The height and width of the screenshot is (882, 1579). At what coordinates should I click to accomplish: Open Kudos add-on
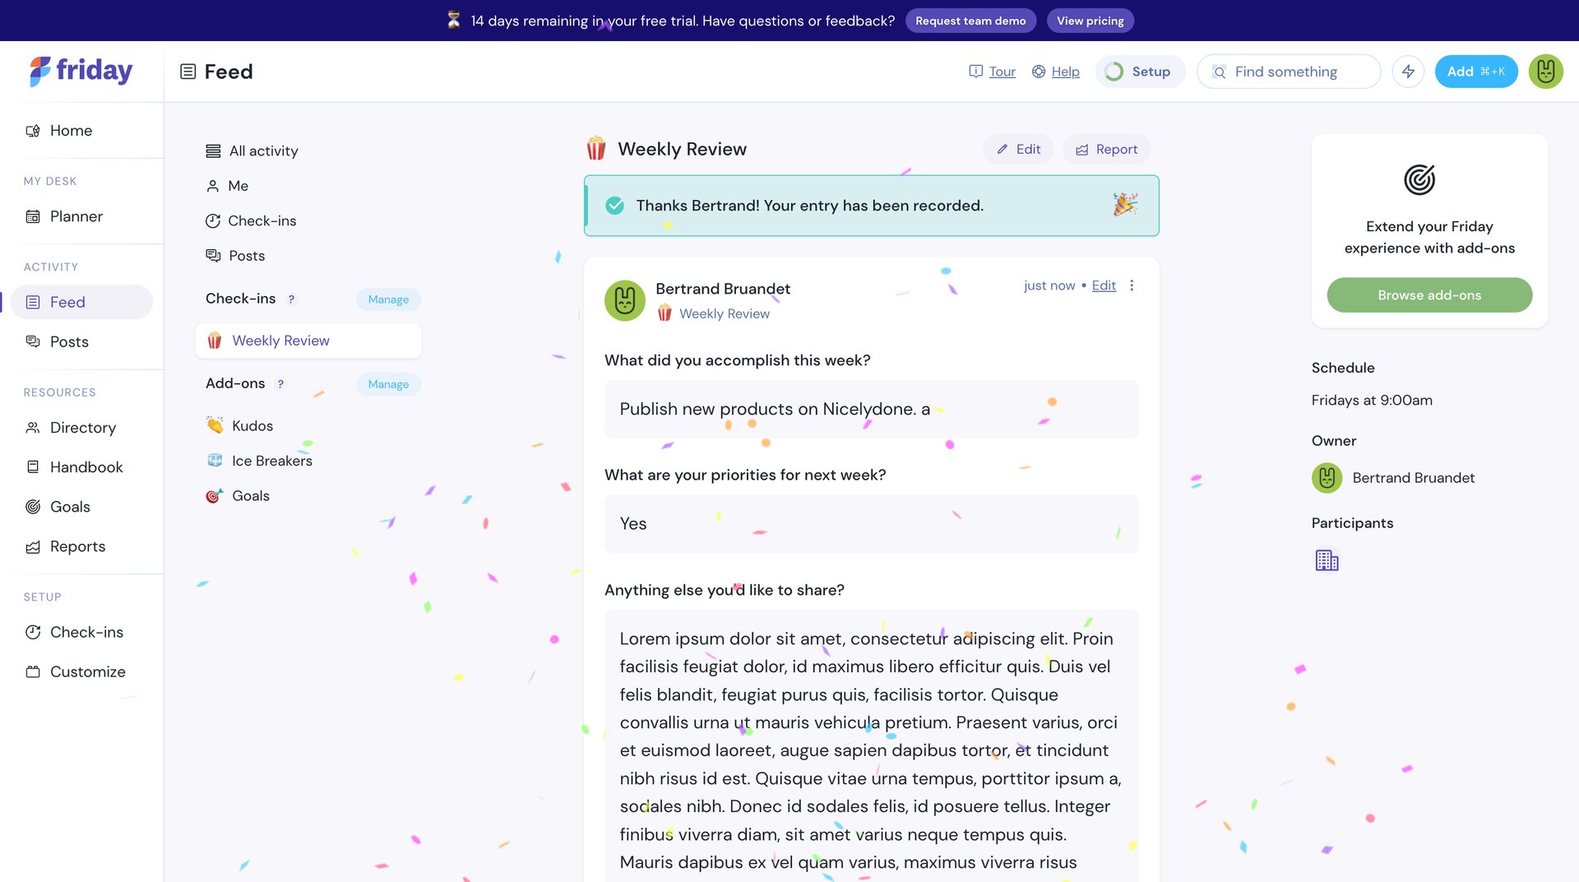(x=252, y=425)
